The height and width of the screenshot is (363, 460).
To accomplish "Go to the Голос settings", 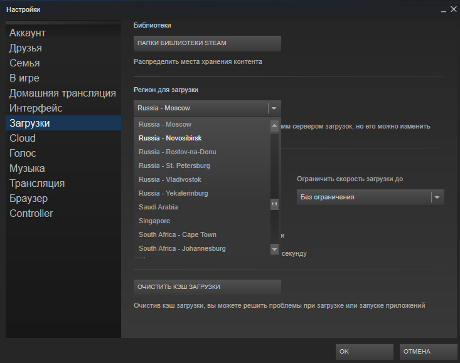I will click(x=63, y=153).
